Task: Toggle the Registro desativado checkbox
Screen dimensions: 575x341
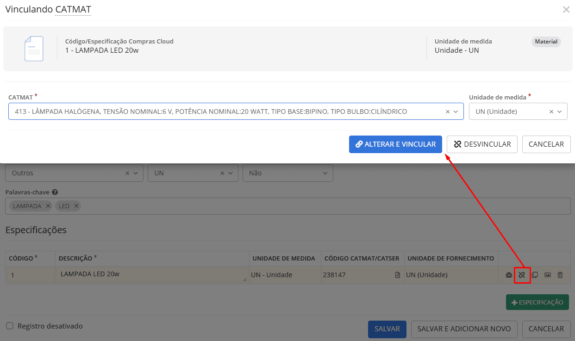Action: [x=10, y=326]
